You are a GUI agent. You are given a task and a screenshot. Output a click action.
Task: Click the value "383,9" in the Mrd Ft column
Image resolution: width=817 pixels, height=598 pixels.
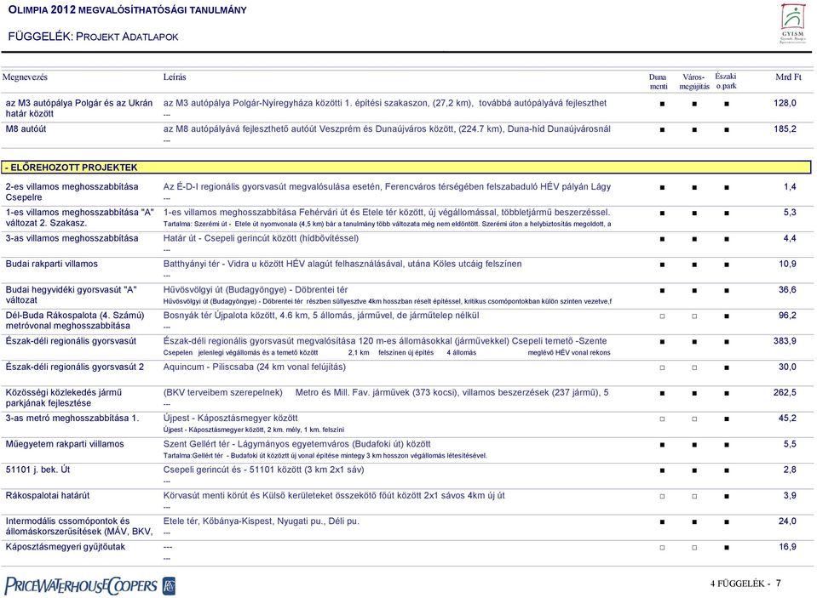[x=785, y=341]
